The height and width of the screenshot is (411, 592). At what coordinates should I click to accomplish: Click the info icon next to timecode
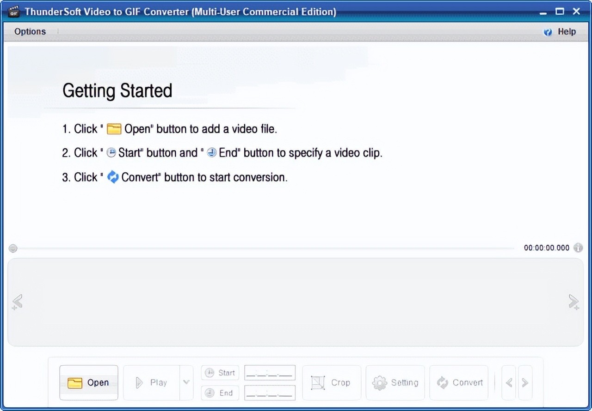pyautogui.click(x=578, y=248)
